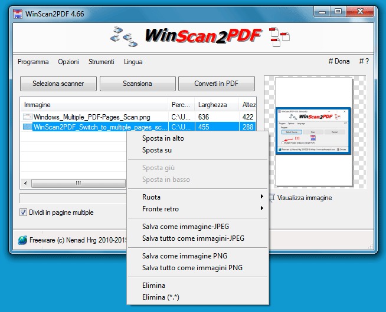Click the file icon of Windows_Multiple_PDF-Pages_Scan.png
The width and height of the screenshot is (386, 312).
pyautogui.click(x=27, y=117)
